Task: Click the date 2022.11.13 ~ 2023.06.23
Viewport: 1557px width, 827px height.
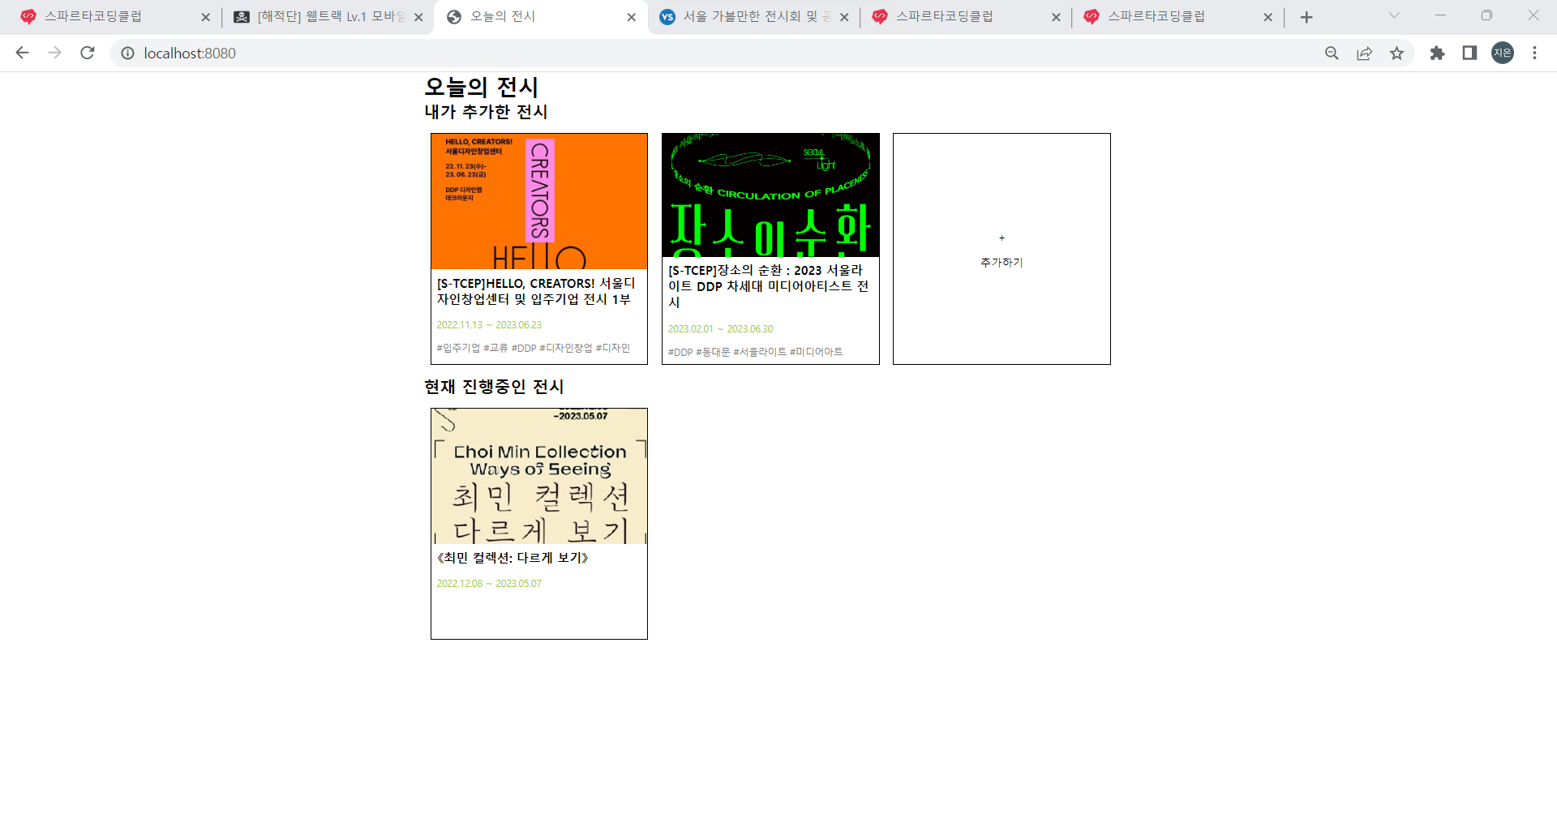Action: coord(489,325)
